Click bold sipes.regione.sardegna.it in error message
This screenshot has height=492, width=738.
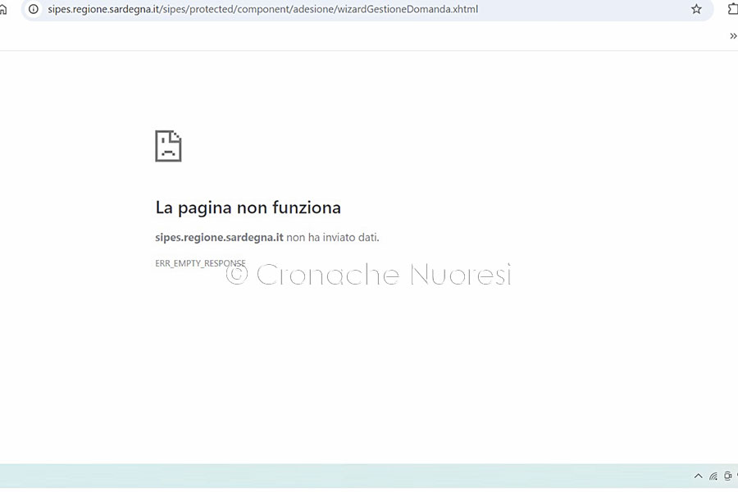219,238
